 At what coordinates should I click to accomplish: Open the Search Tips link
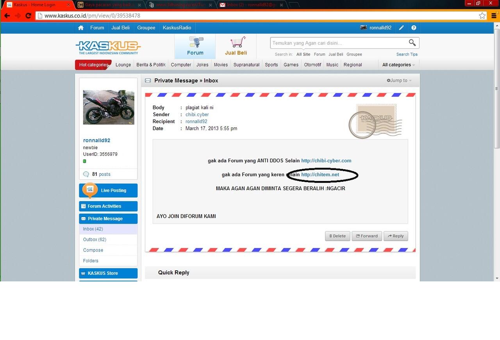(x=407, y=54)
